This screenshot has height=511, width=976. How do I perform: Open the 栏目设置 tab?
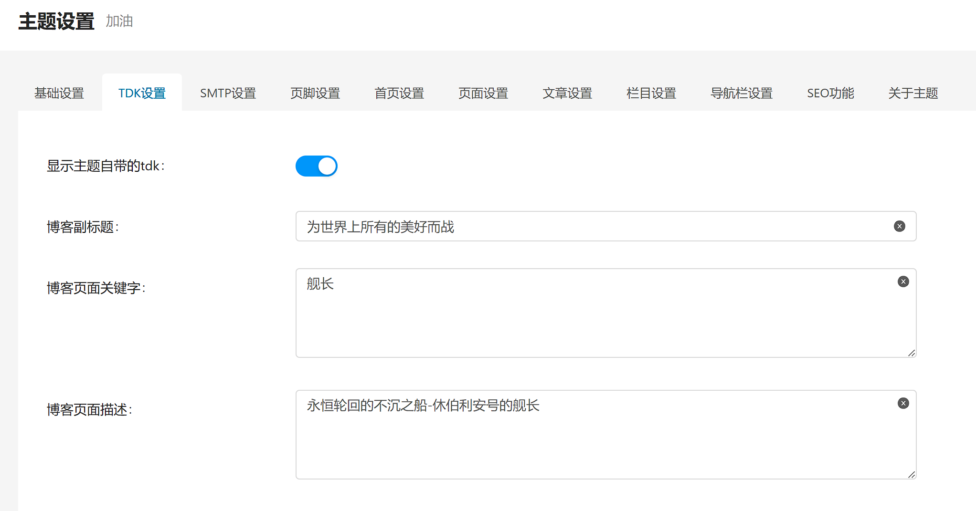pos(651,93)
